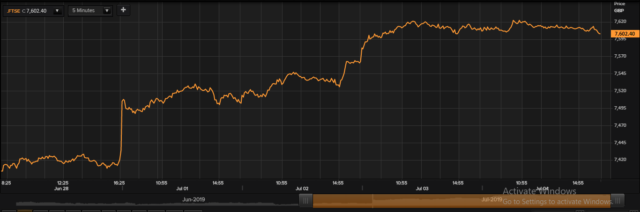Click the 7,445 price axis value
The height and width of the screenshot is (212, 640).
coord(621,143)
